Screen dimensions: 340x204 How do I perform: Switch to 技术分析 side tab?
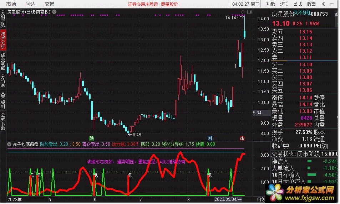point(3,40)
